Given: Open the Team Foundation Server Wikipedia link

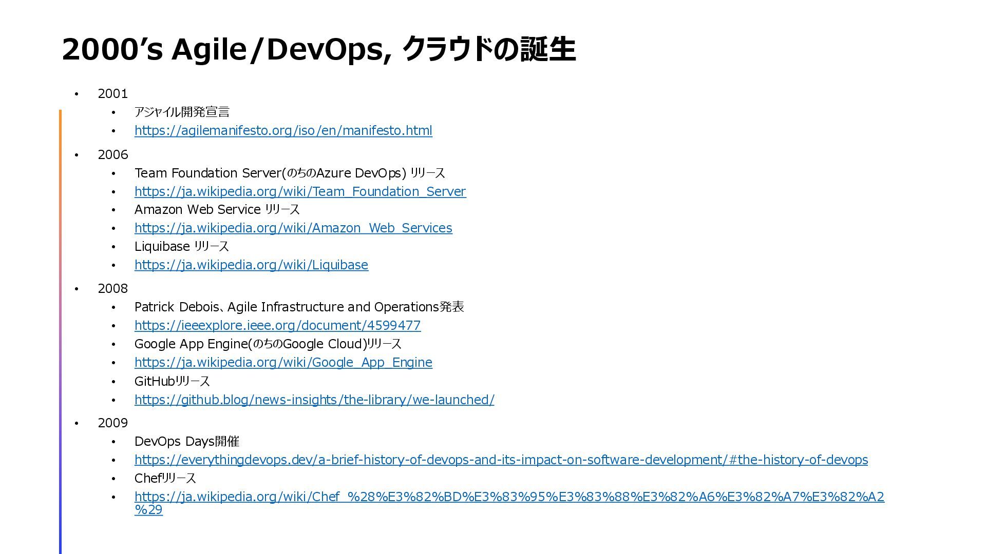Looking at the screenshot, I should coord(300,192).
